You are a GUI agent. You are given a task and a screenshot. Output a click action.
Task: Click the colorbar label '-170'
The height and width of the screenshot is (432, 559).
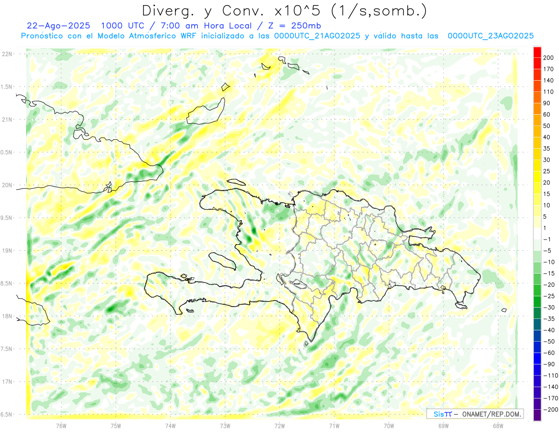click(550, 398)
